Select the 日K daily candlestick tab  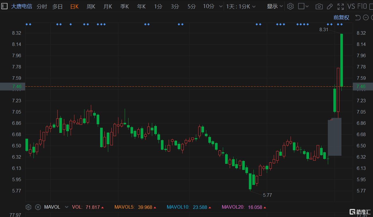[74, 6]
